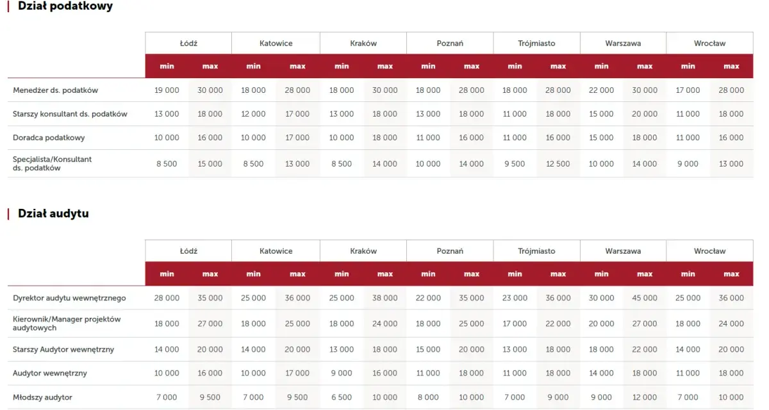Click Katowice max 17 000 for Doradca podatkowy
The height and width of the screenshot is (410, 769).
click(x=297, y=138)
